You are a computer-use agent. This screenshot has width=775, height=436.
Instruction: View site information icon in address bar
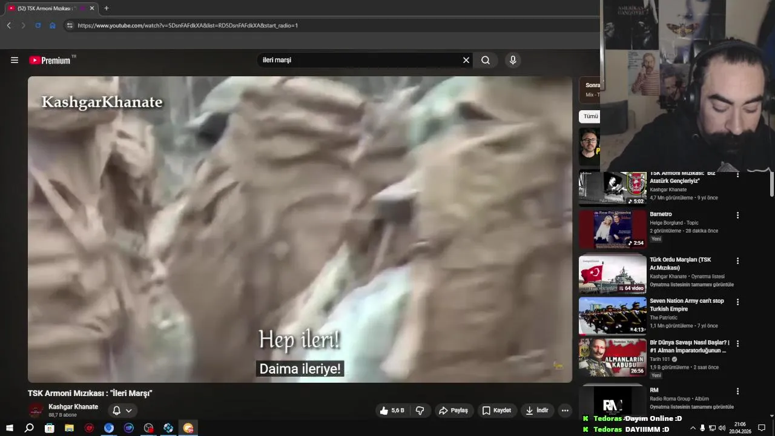[70, 25]
